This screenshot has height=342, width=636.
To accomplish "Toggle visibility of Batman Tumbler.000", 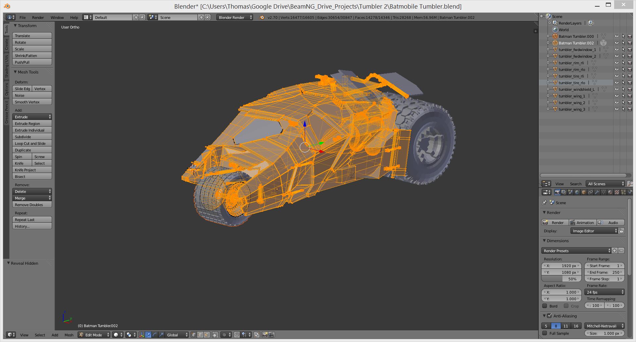I will point(617,36).
